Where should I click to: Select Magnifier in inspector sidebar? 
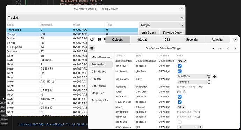pos(101,93)
